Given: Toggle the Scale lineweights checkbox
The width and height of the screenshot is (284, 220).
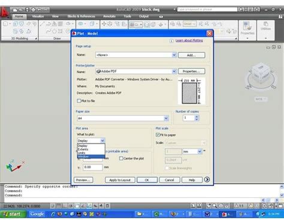Looking at the screenshot, I should click(x=167, y=168).
